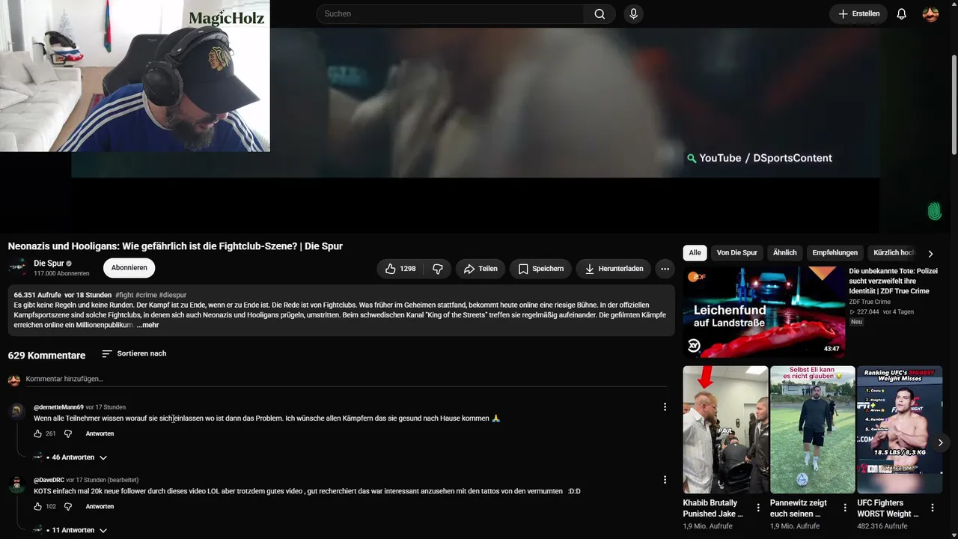This screenshot has height=539, width=958.
Task: Reply to dernetteMann69 via Antworten
Action: tap(100, 433)
